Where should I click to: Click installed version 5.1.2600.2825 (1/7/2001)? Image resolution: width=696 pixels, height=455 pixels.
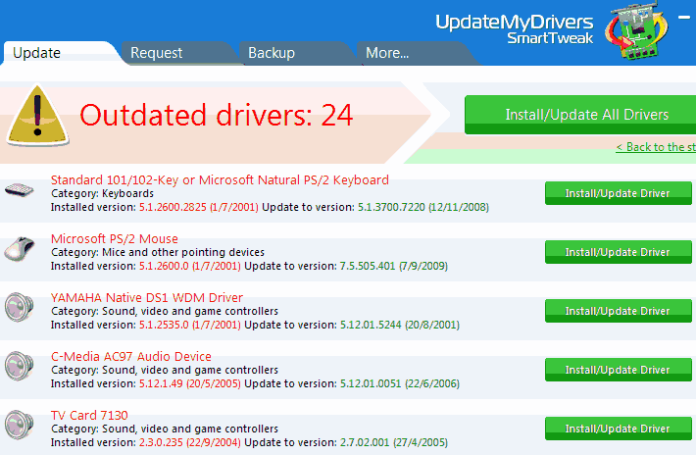[199, 207]
